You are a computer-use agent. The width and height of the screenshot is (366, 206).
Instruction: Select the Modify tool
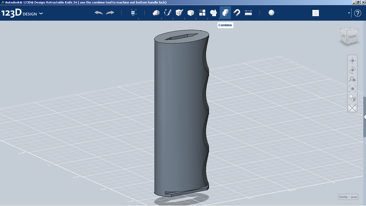pos(191,12)
